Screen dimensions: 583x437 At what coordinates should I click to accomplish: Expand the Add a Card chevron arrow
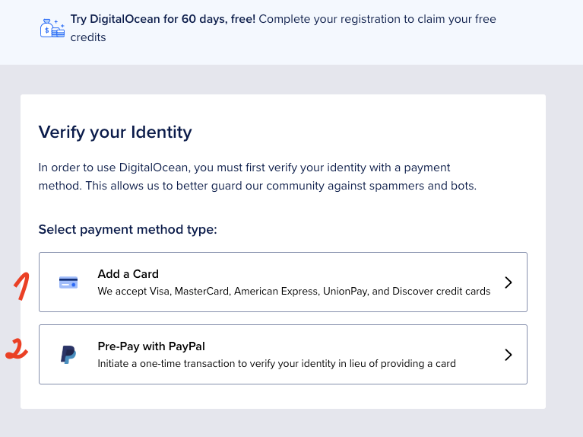pos(509,282)
